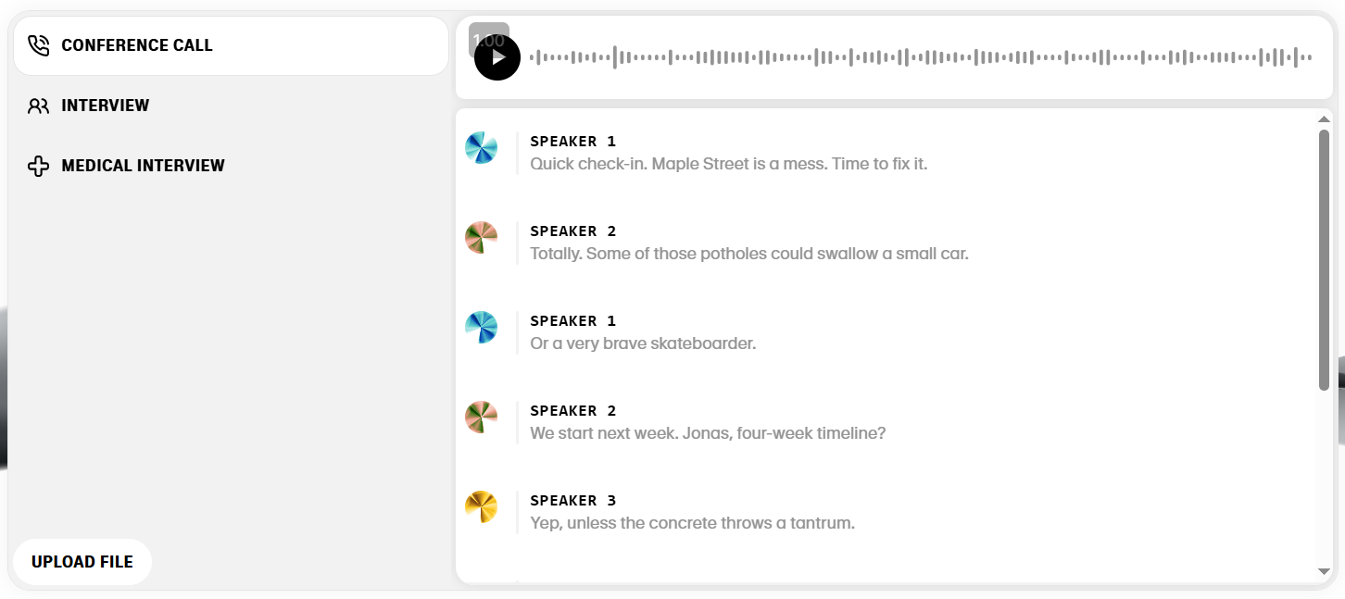This screenshot has height=599, width=1345.
Task: Click Speaker 2's avatar next to the pothole comment
Action: (481, 237)
